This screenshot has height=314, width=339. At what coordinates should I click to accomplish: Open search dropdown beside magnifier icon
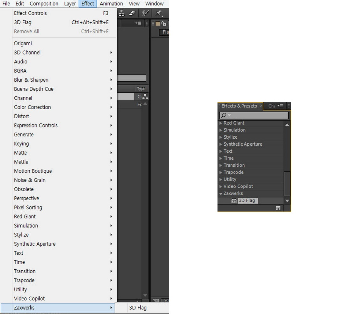point(229,115)
